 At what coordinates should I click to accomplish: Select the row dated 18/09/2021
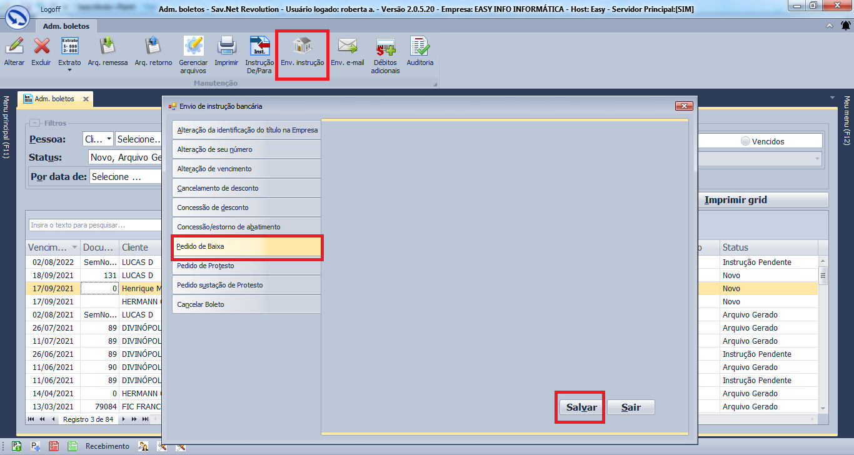click(94, 275)
